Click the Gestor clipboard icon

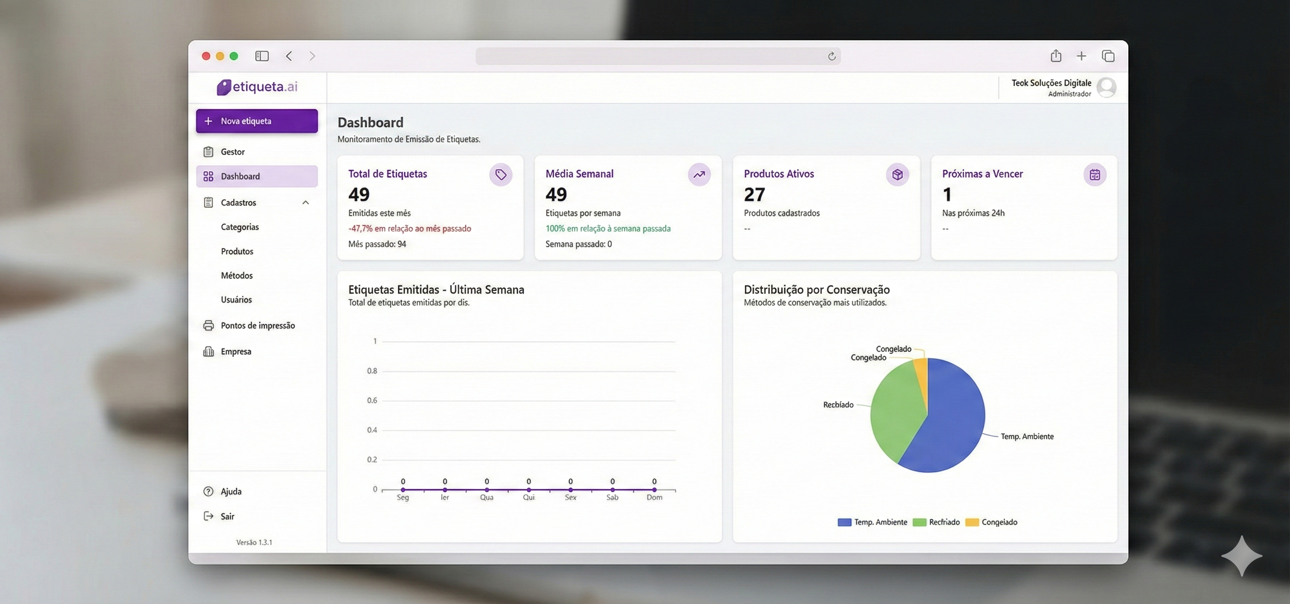209,151
